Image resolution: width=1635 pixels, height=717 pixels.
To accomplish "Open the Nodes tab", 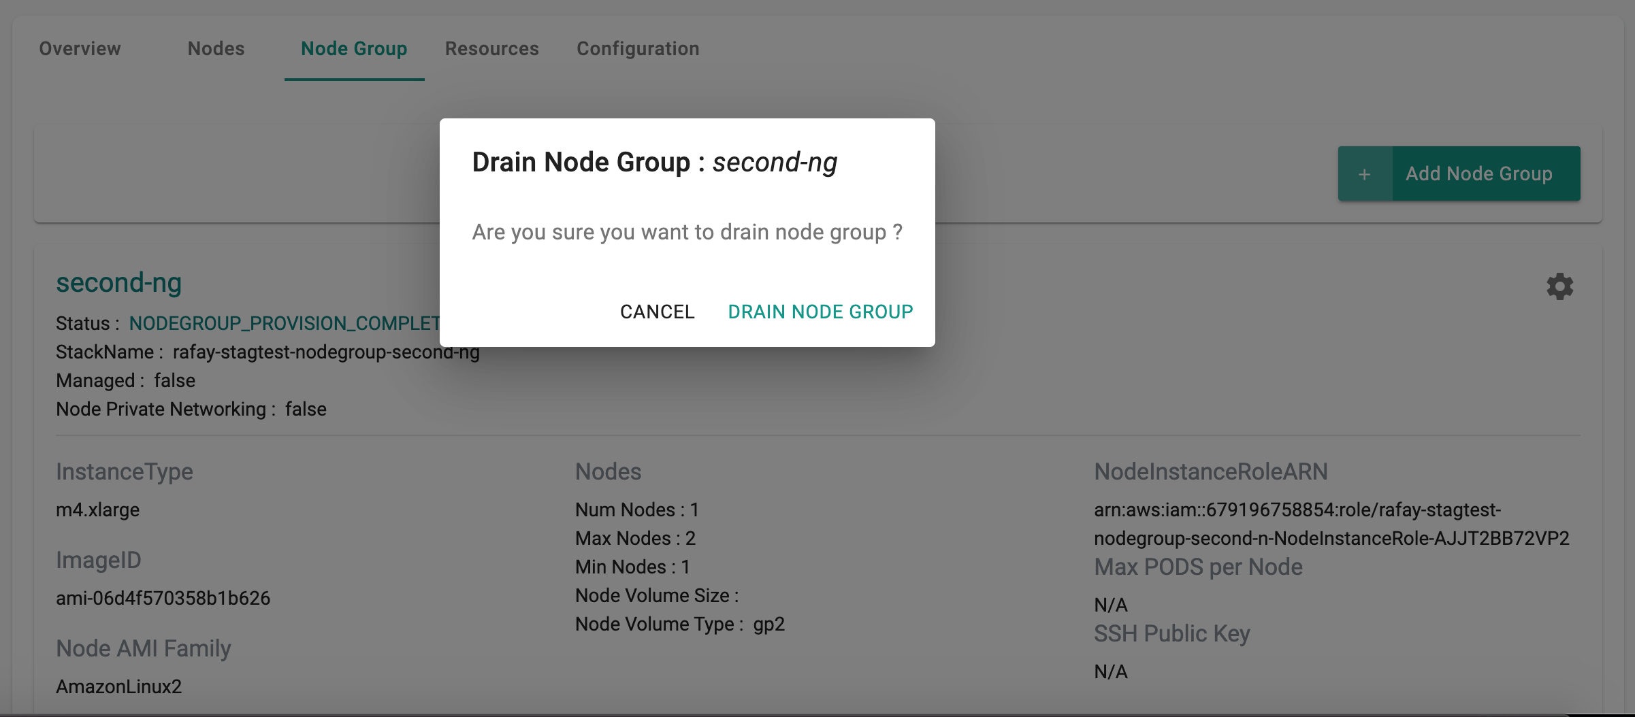I will tap(216, 48).
